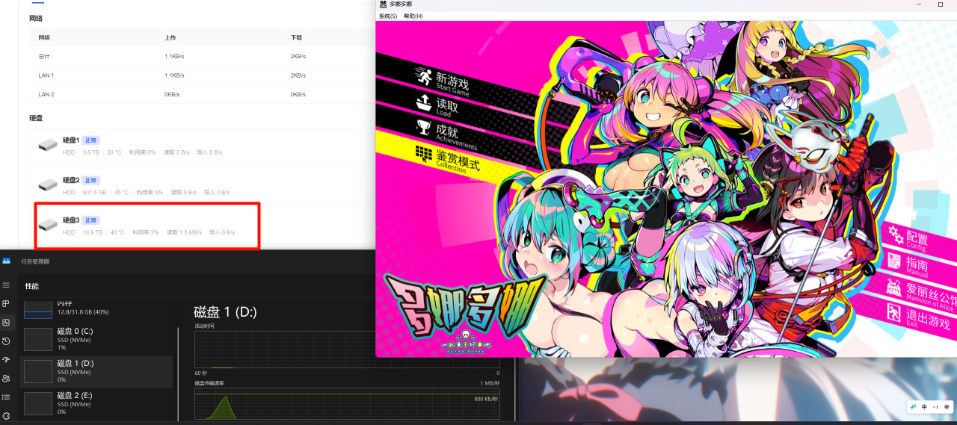Click the 硬盘 section heading

point(36,118)
